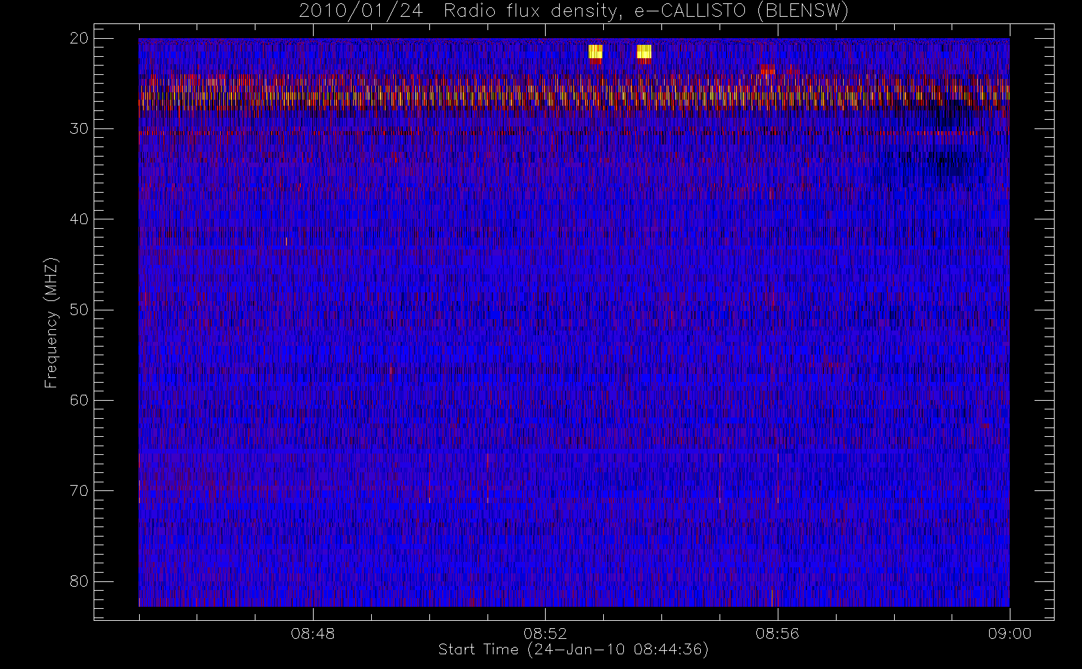
Task: Click the 40 MHz frequency tick label
Action: click(79, 219)
